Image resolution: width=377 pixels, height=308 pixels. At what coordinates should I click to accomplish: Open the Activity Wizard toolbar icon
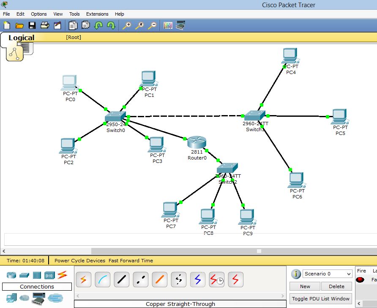pyautogui.click(x=57, y=25)
